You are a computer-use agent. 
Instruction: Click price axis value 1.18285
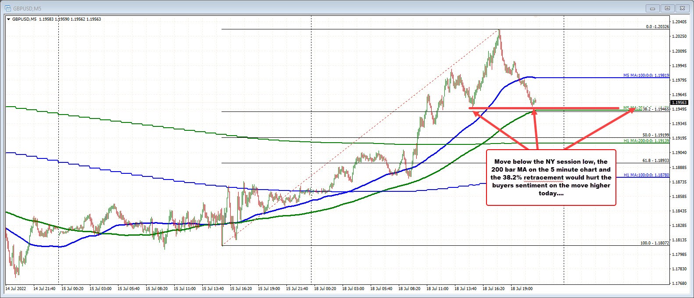(x=680, y=226)
